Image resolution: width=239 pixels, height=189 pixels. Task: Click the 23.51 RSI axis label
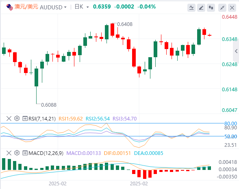[x=230, y=145]
